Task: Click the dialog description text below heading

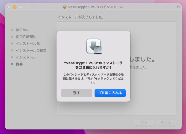Action: tap(93, 78)
